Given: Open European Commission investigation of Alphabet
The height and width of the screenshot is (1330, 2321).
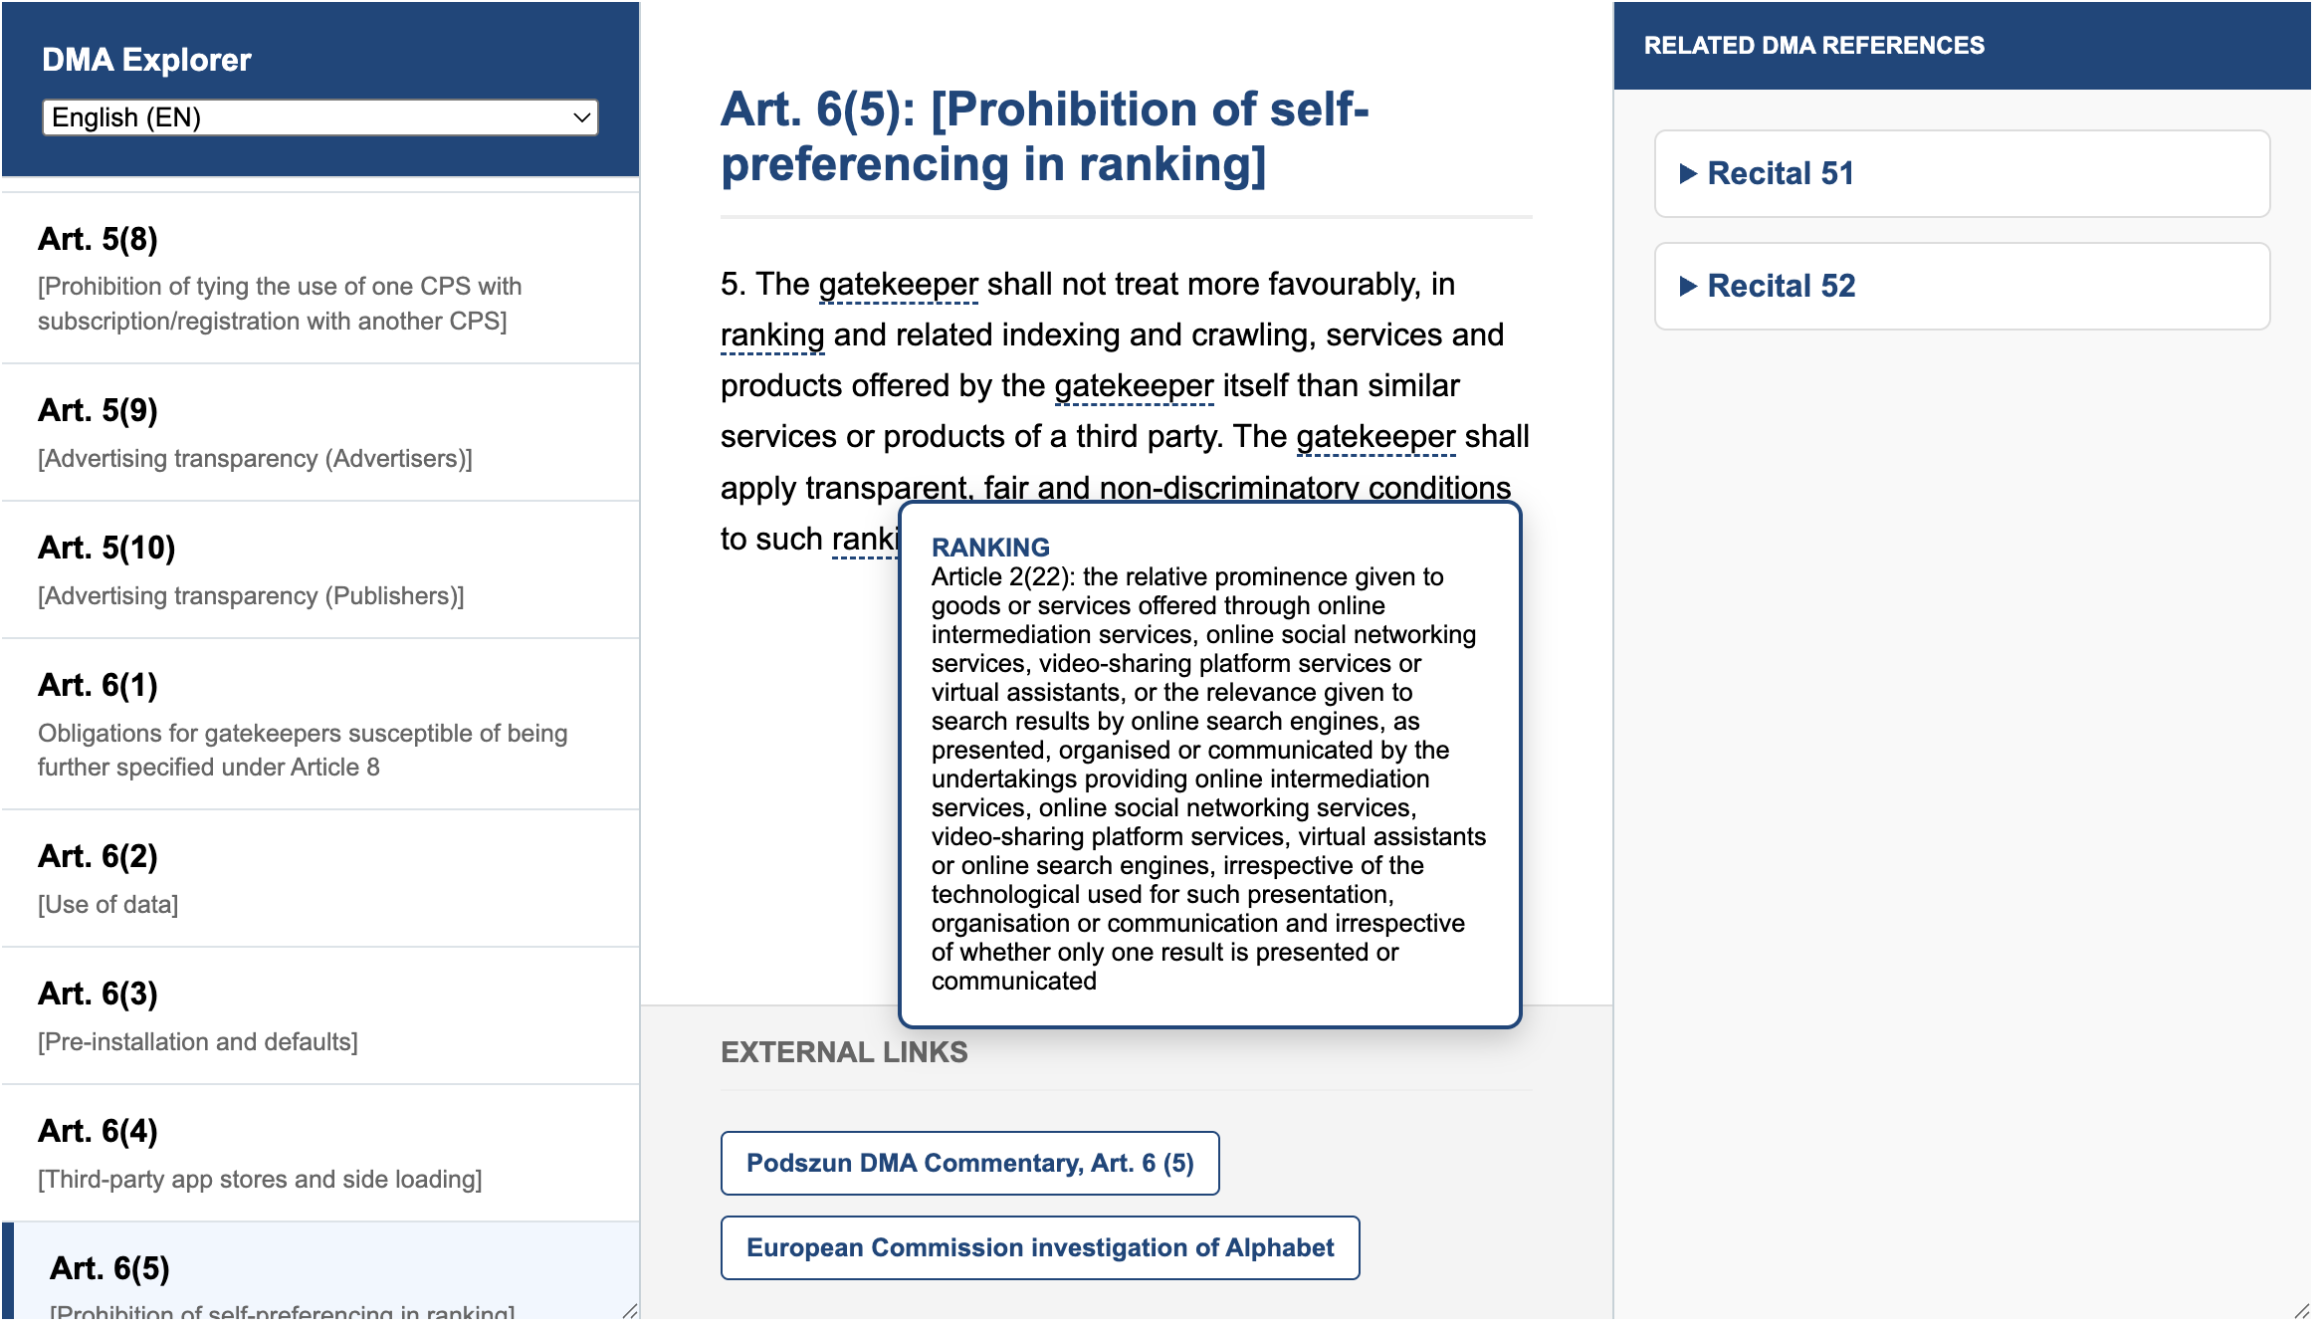Looking at the screenshot, I should (1039, 1247).
